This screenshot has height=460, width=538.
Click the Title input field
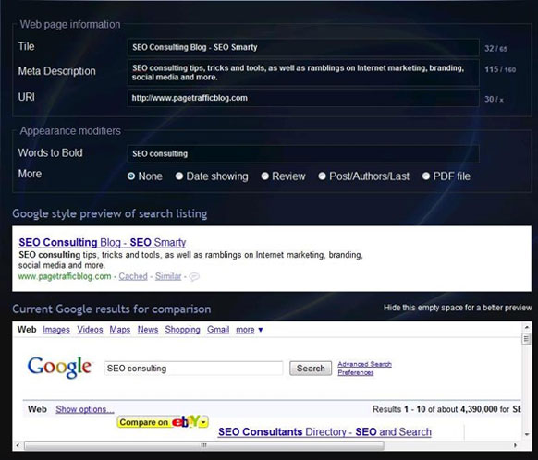point(303,47)
